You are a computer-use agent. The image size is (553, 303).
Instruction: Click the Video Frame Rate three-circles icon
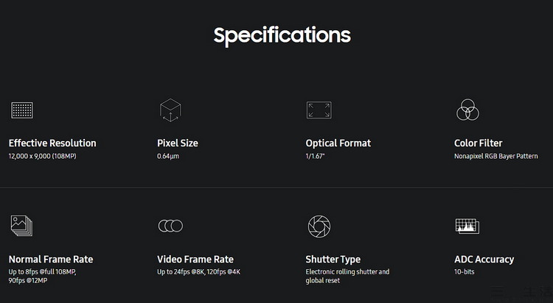coord(170,226)
